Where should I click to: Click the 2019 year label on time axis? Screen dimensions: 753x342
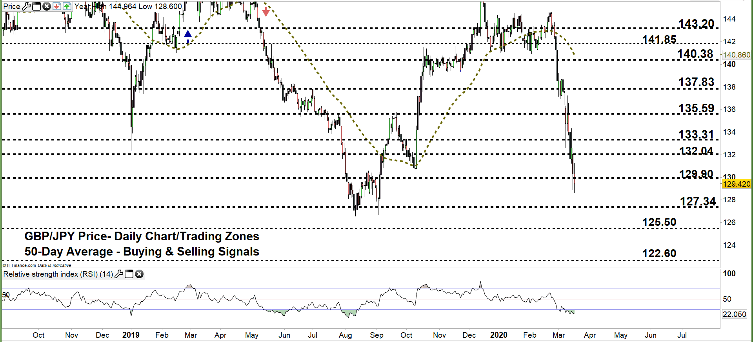[131, 335]
